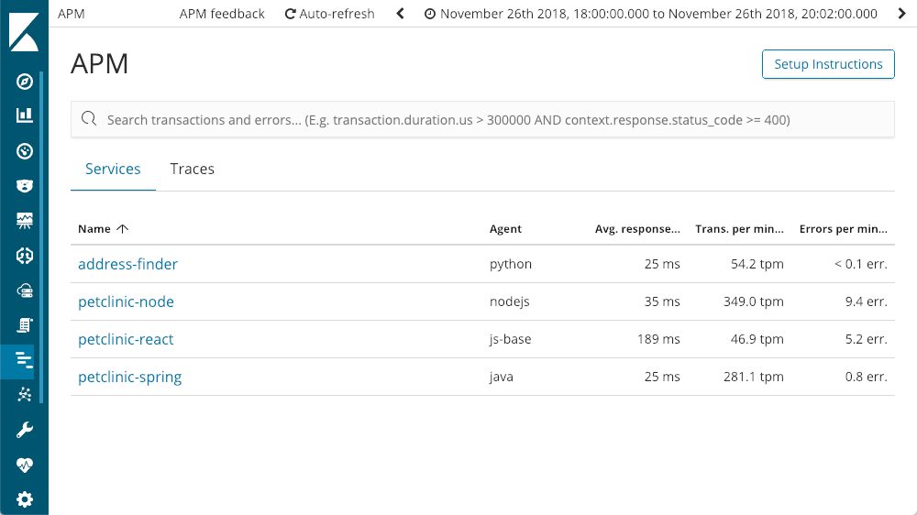Open the petclinic-node service

(126, 301)
